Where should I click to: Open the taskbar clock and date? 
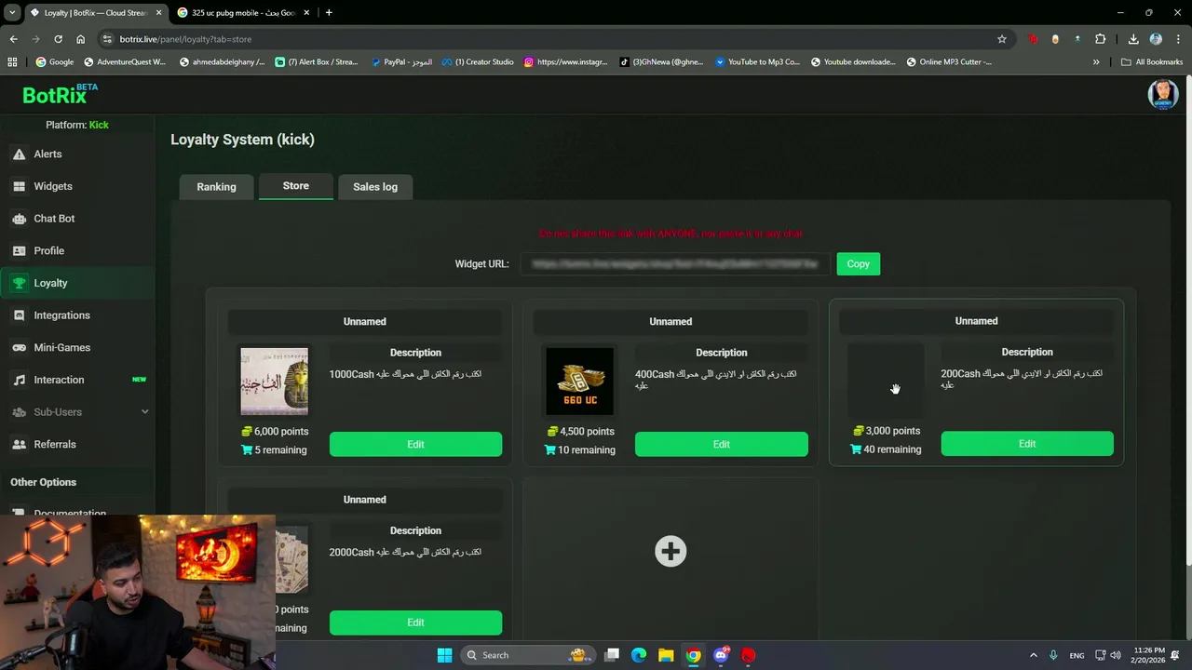[x=1149, y=655]
